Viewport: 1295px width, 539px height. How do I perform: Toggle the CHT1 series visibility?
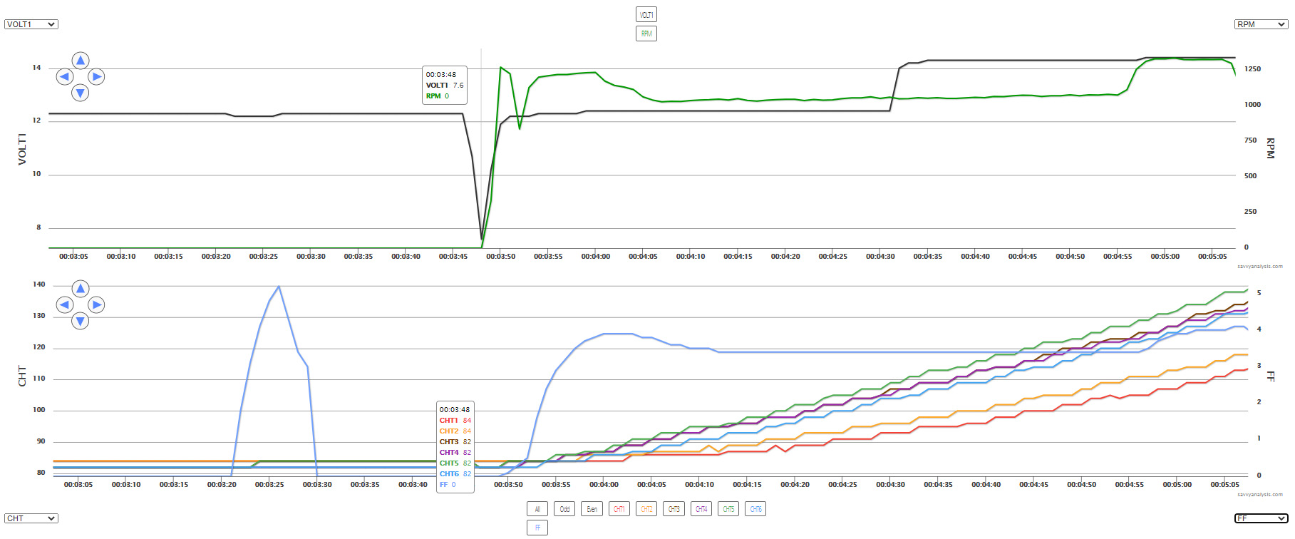(x=619, y=509)
